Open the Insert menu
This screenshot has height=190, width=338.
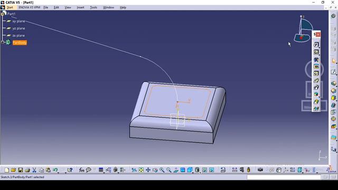click(x=80, y=7)
